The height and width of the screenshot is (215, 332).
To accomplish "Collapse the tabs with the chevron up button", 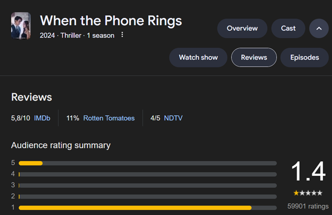I will pyautogui.click(x=319, y=28).
